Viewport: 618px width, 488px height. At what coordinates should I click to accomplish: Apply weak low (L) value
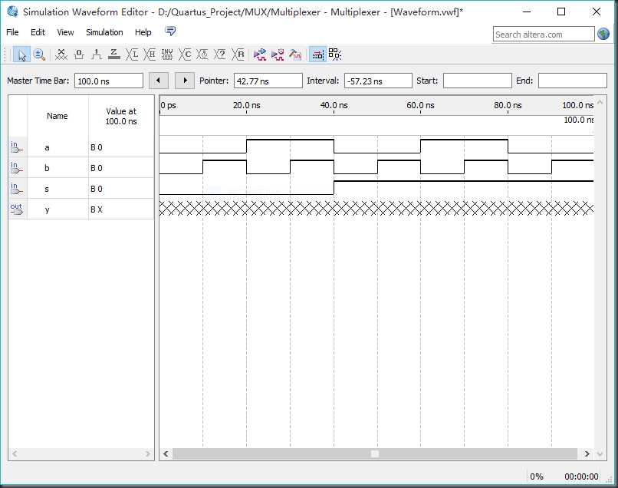coord(132,54)
